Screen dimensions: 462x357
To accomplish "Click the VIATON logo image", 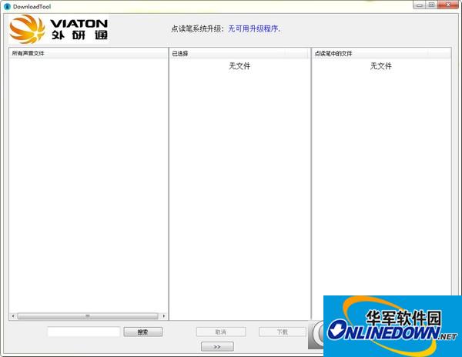I will (x=59, y=29).
